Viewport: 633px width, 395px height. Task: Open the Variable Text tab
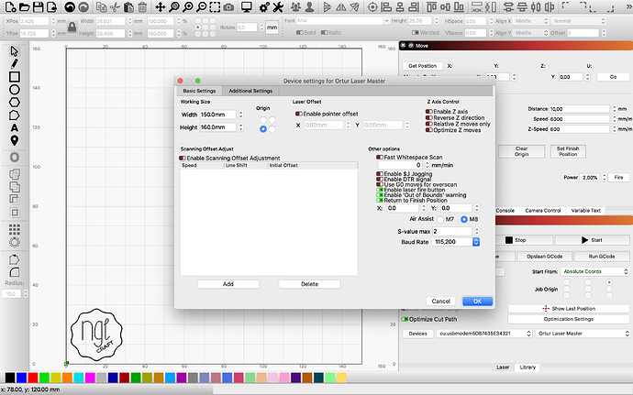pos(586,211)
